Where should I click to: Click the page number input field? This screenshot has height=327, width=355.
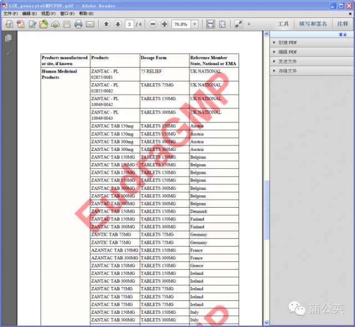[x=129, y=24]
